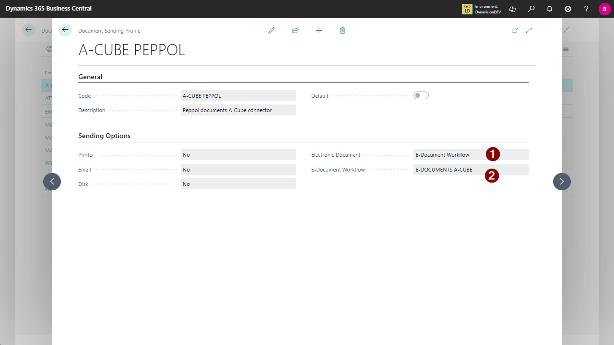The image size is (614, 345).
Task: Open the search magnifier in header
Action: [531, 9]
